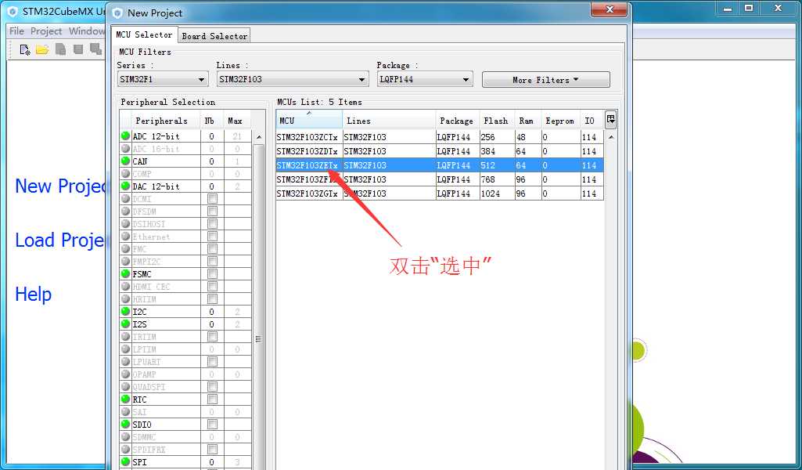Close the New Project dialog
Screen dimensions: 802x470
coord(610,9)
